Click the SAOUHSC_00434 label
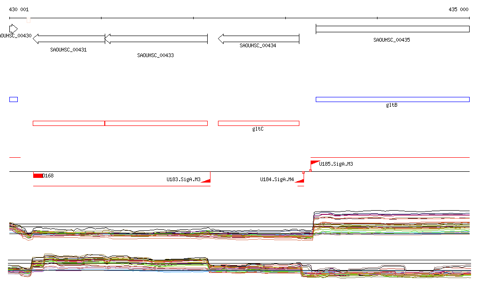 tap(258, 45)
